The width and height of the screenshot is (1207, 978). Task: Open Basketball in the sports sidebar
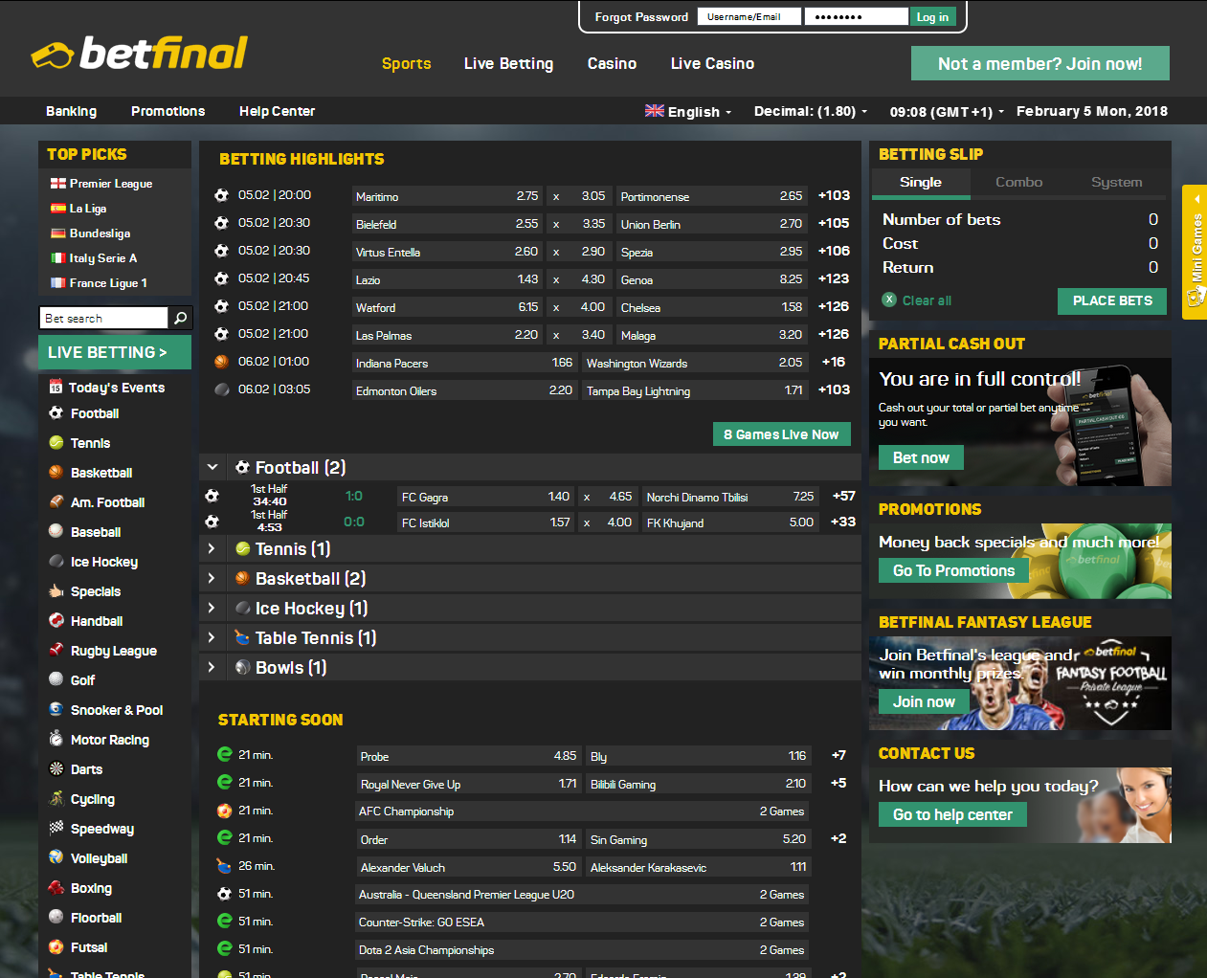coord(101,473)
